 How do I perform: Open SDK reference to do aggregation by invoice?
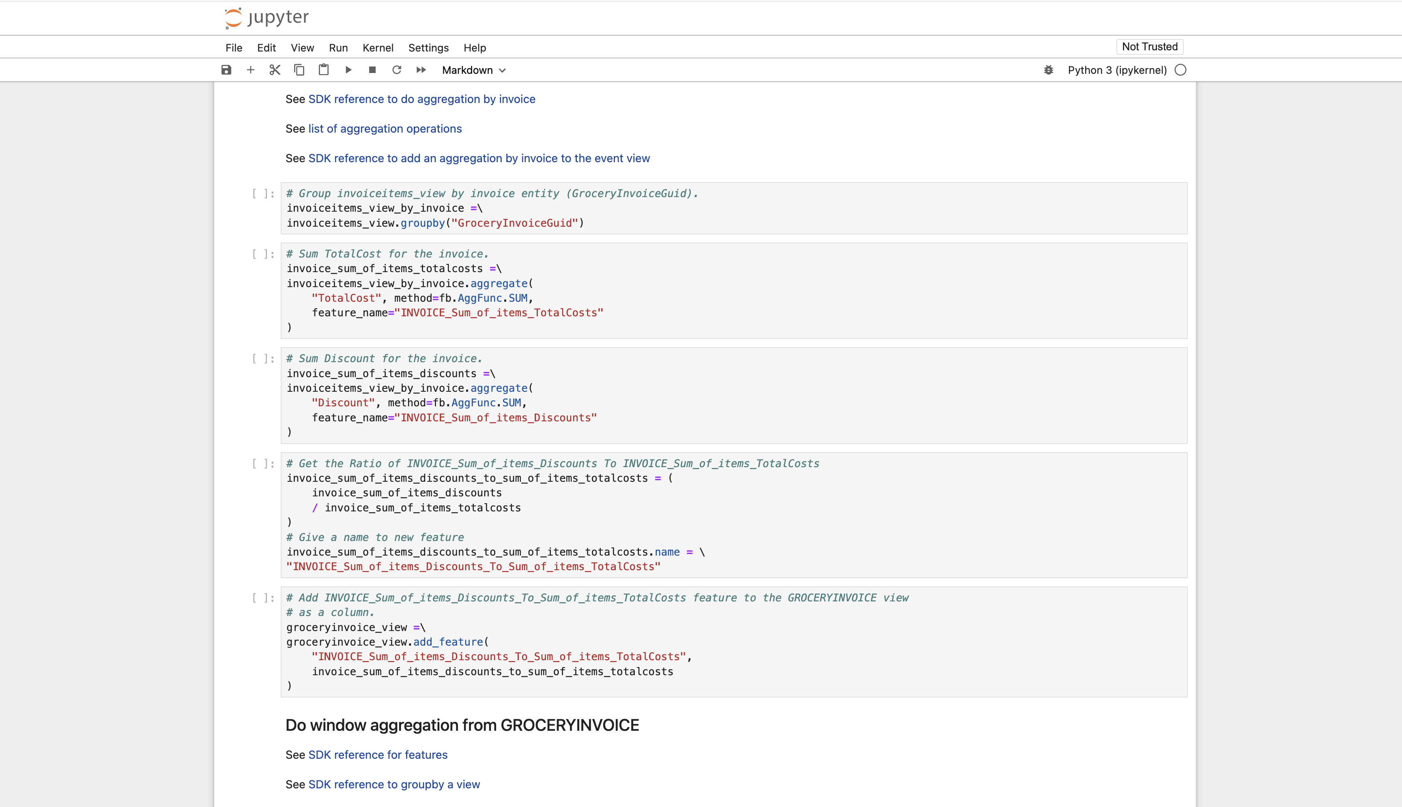[422, 99]
